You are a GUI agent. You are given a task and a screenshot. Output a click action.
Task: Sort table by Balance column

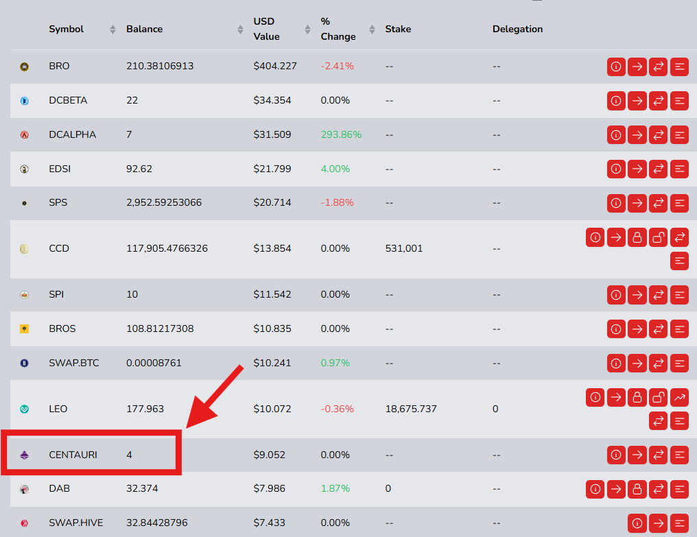point(240,29)
